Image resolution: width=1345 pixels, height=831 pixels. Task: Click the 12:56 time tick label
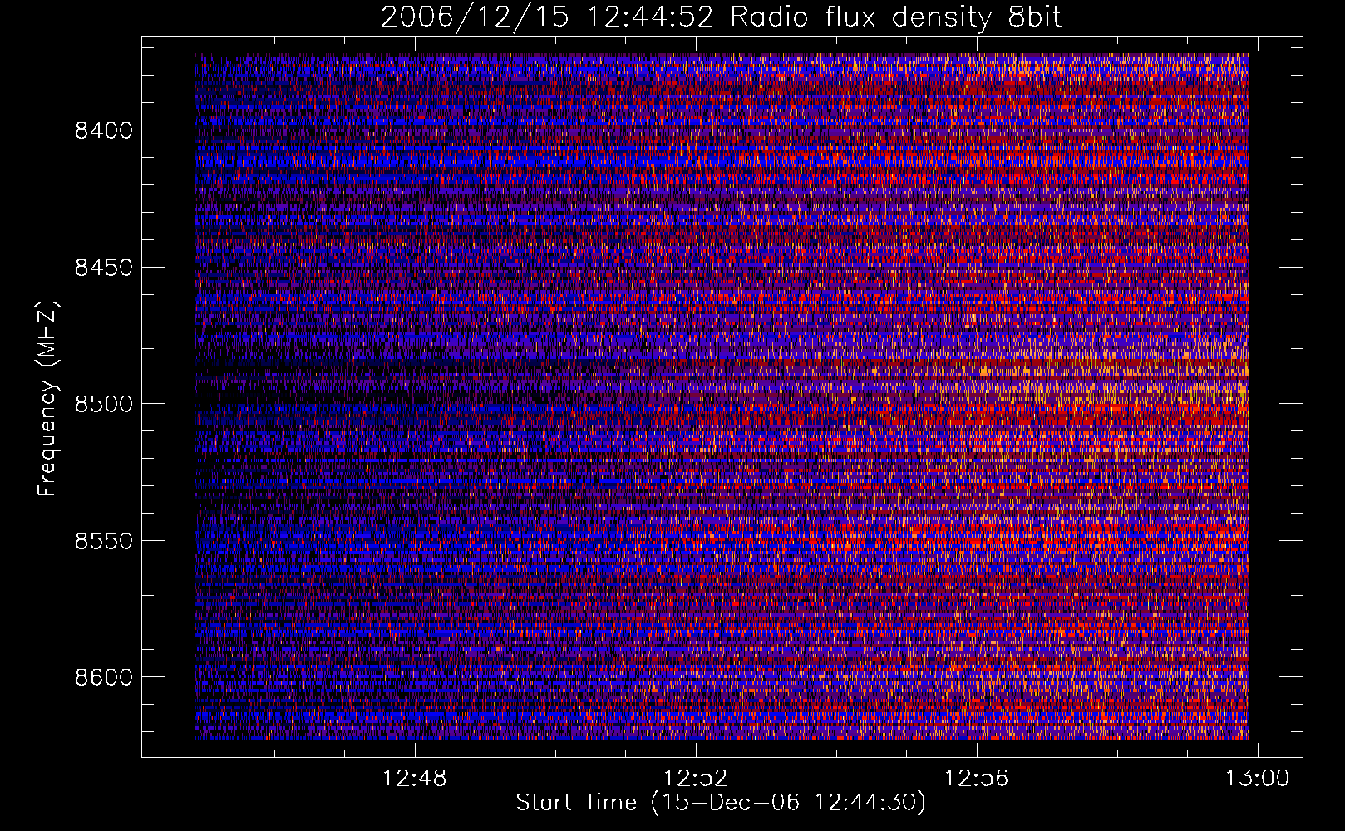pos(977,779)
